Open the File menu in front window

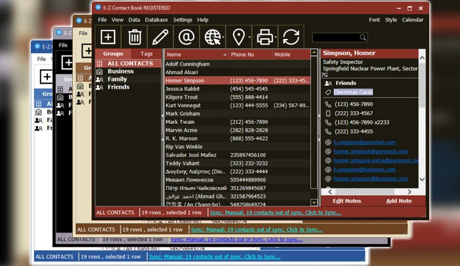click(102, 20)
